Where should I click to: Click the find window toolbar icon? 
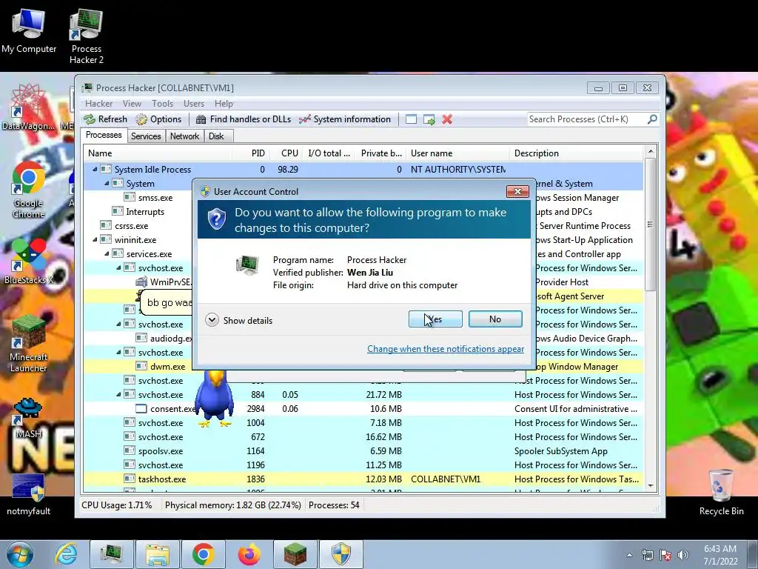point(411,119)
